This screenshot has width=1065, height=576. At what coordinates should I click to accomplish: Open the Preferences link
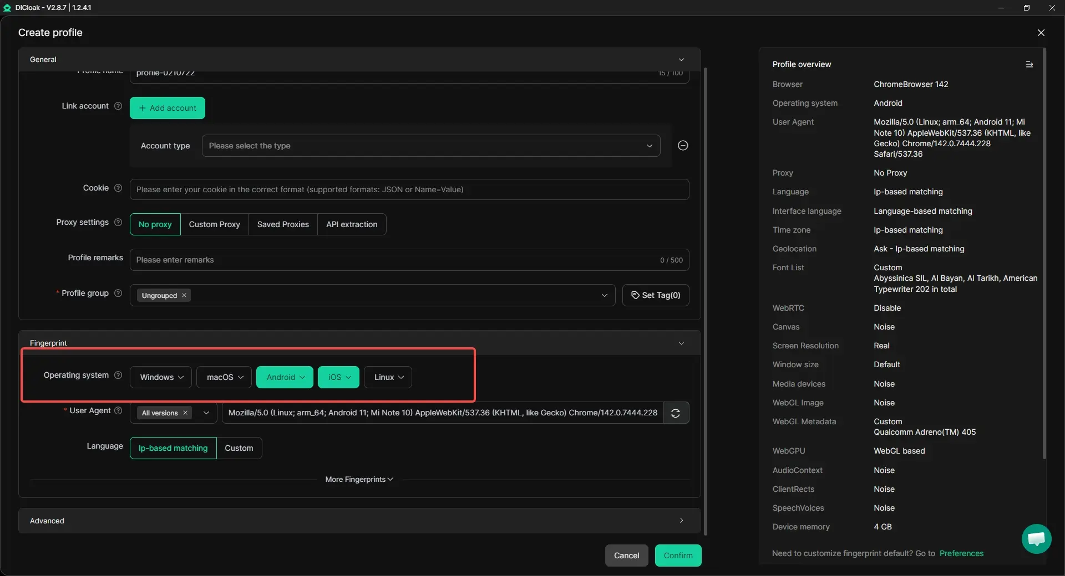pyautogui.click(x=961, y=553)
